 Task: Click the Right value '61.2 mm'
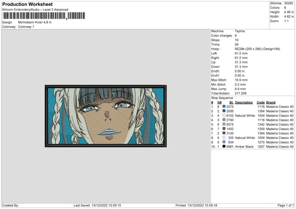coord(241,58)
